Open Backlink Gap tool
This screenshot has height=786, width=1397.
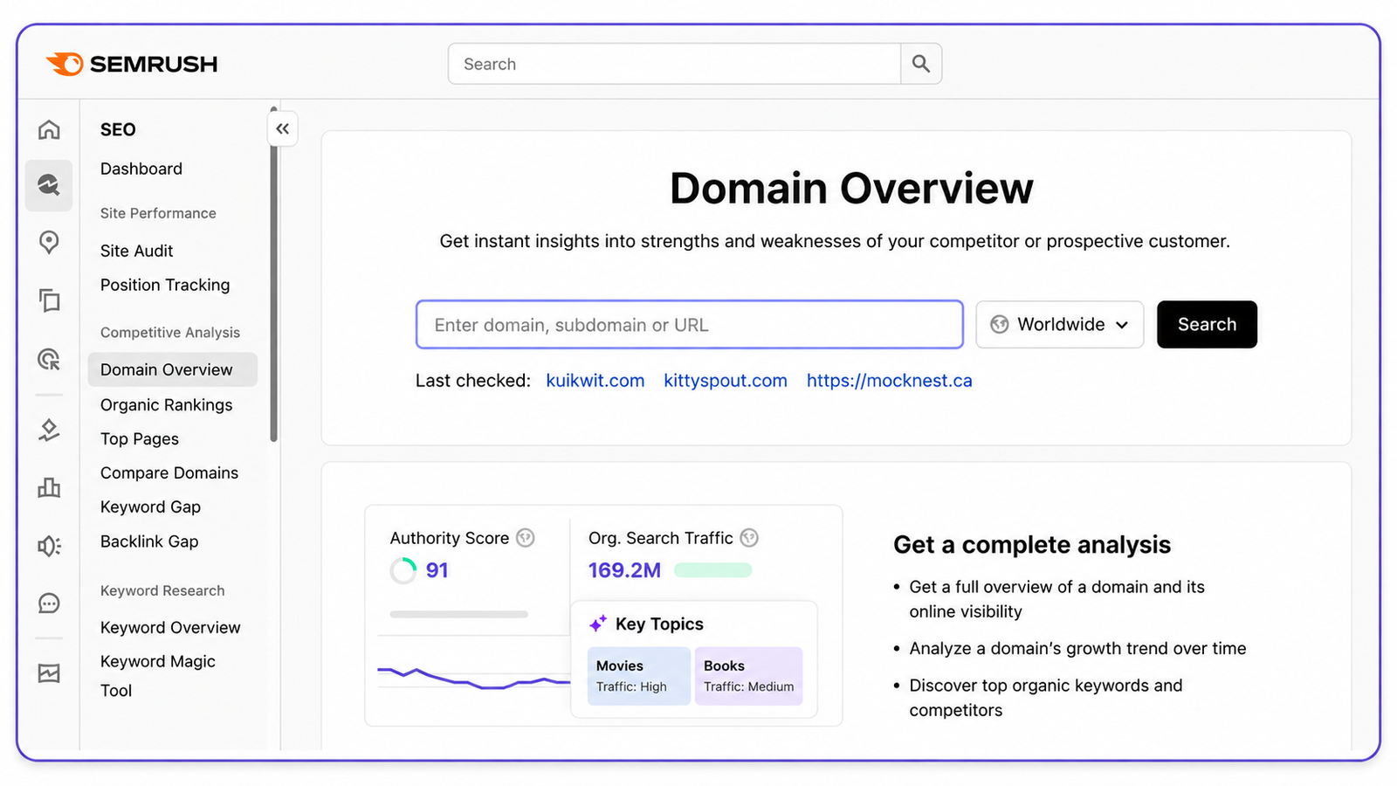click(x=149, y=541)
